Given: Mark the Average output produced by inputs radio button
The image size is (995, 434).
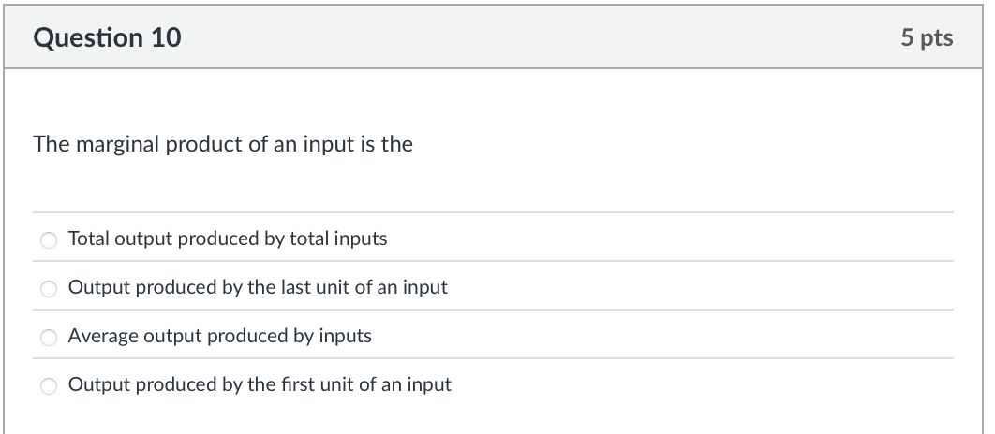Looking at the screenshot, I should [x=49, y=337].
